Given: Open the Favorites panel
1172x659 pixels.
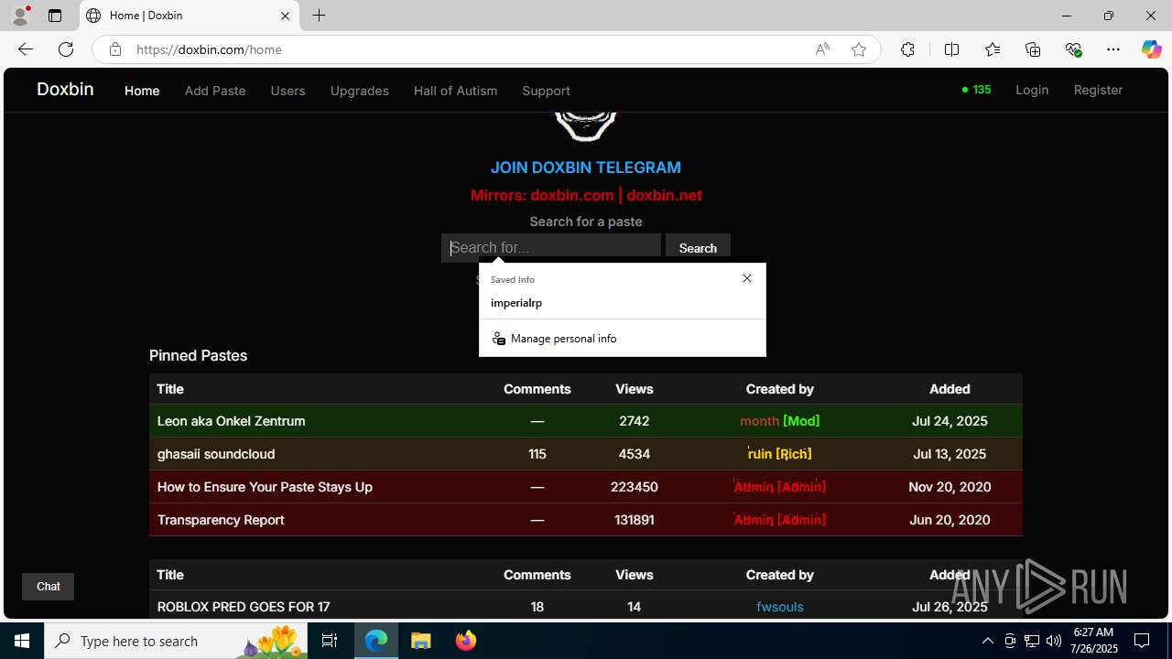Looking at the screenshot, I should (x=993, y=49).
